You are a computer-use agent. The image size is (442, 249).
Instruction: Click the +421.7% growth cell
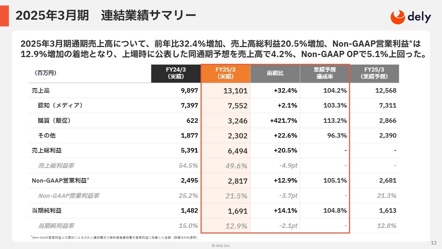point(284,121)
